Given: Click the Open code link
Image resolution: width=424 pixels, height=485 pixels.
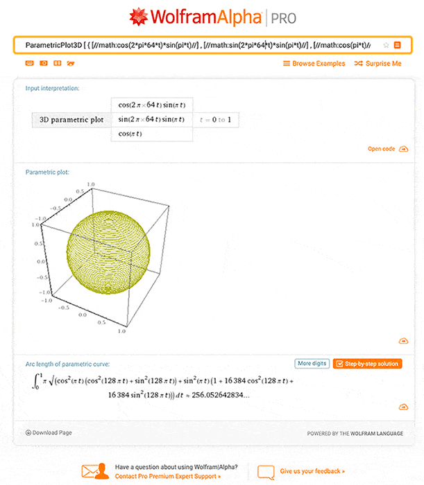Looking at the screenshot, I should (x=381, y=149).
